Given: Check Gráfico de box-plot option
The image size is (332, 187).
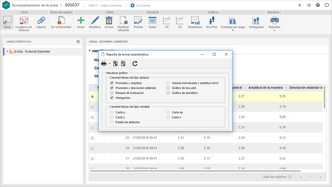Looking at the screenshot, I should (x=168, y=88).
